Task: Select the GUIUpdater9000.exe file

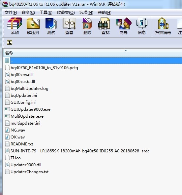Action: pyautogui.click(x=30, y=109)
